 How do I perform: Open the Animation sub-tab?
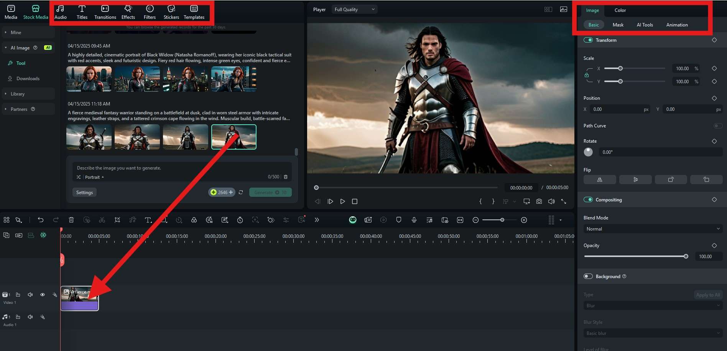677,25
